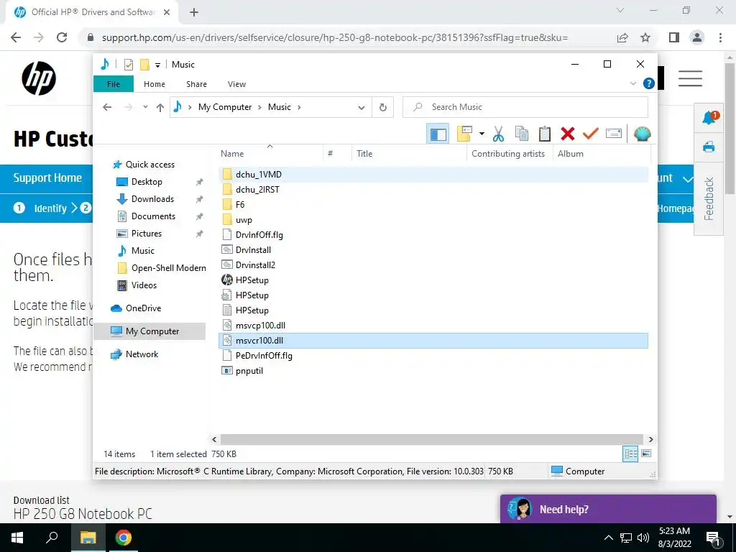Click the horizontal scrollbar right arrow
736x552 pixels.
pyautogui.click(x=651, y=440)
